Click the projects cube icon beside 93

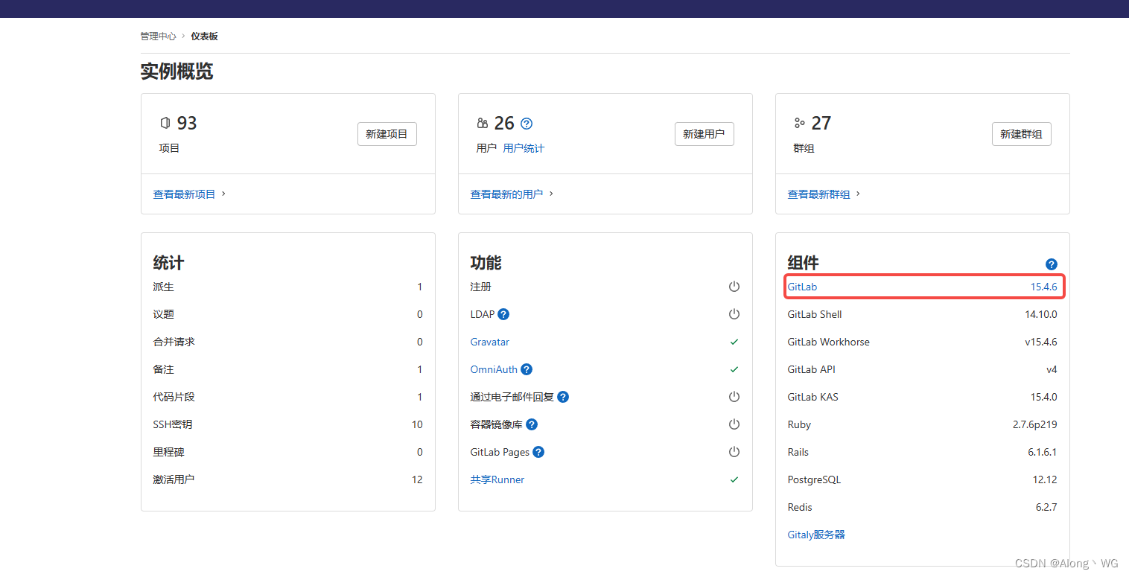tap(165, 123)
